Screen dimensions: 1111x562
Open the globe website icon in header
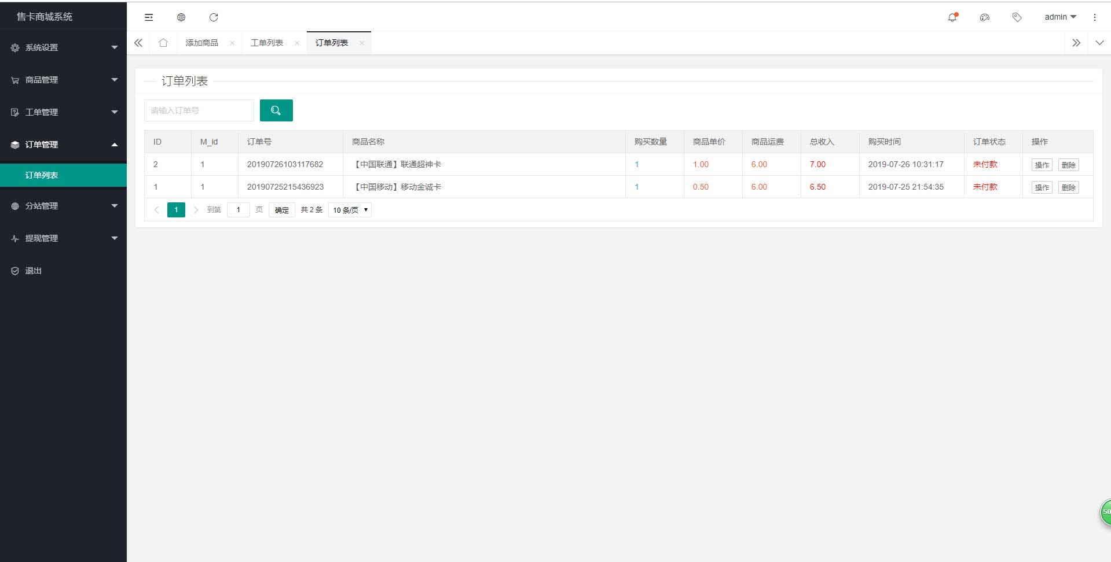click(x=181, y=17)
